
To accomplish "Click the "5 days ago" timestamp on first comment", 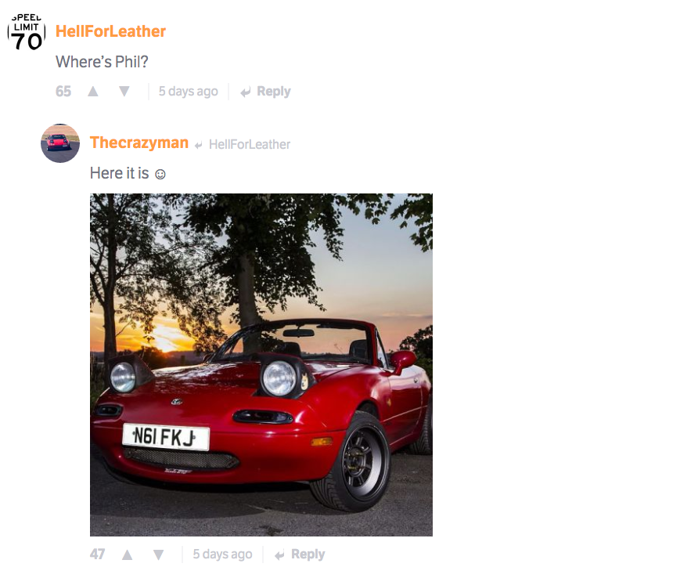I will (x=189, y=92).
